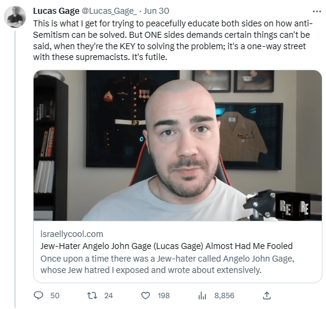Click the israellycool.com domain text
326x309 pixels.
click(x=71, y=234)
